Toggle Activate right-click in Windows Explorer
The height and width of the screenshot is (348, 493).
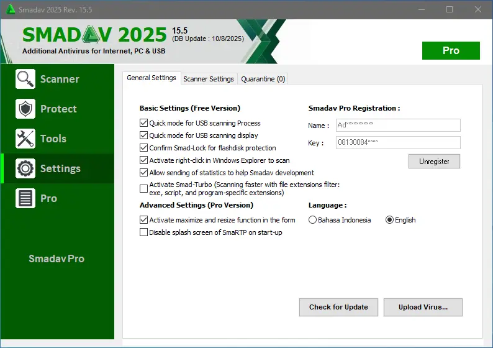(143, 160)
